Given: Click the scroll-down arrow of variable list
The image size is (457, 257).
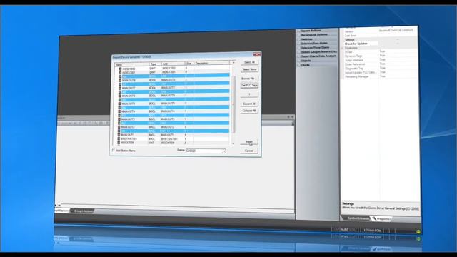Looking at the screenshot, I should [233, 143].
